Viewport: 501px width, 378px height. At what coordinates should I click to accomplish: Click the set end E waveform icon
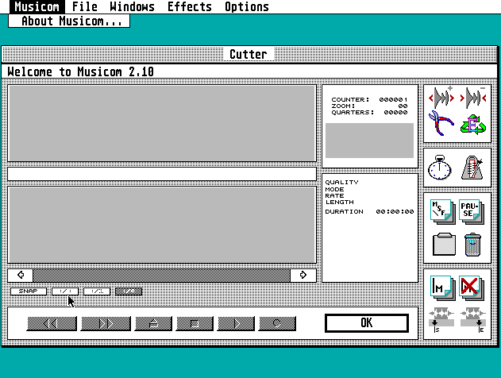[x=473, y=320]
